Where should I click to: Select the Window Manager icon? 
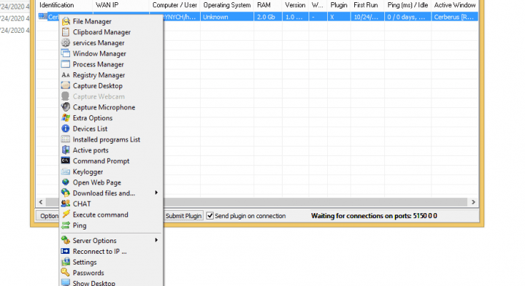pyautogui.click(x=66, y=54)
